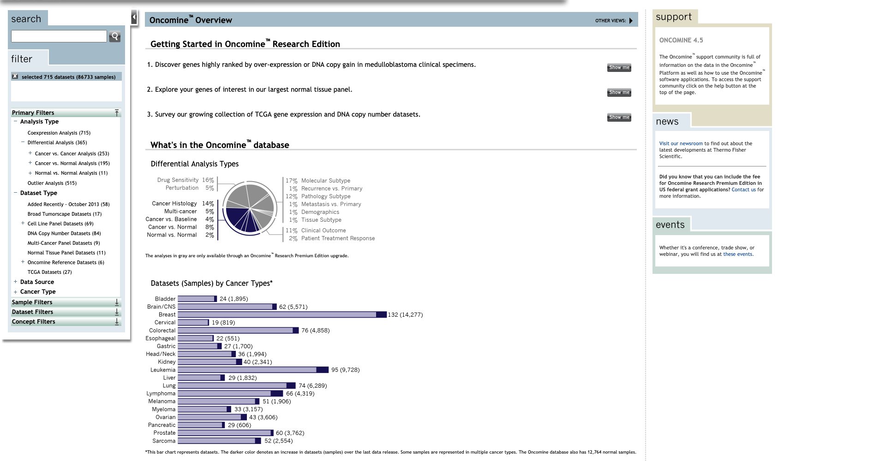This screenshot has height=461, width=886.
Task: Collapse the Differential Analysis node
Action: (23, 142)
